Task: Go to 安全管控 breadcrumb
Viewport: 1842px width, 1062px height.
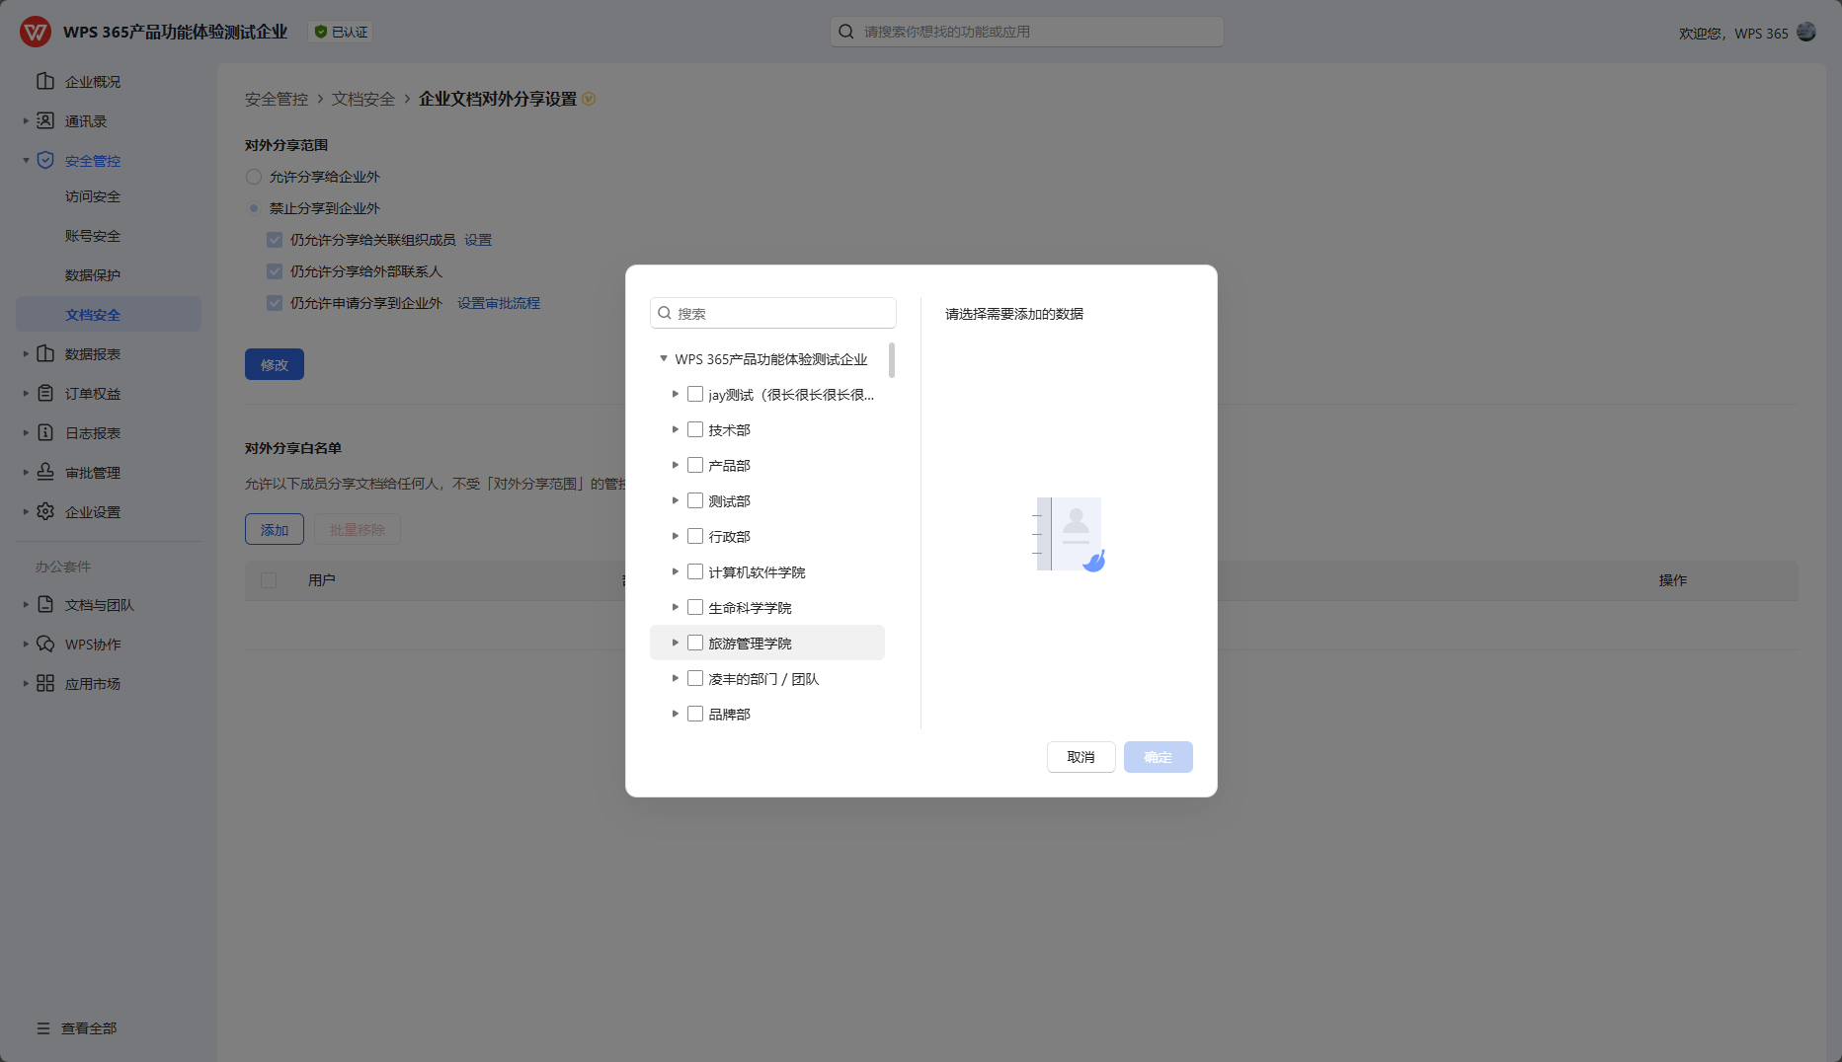Action: point(277,99)
